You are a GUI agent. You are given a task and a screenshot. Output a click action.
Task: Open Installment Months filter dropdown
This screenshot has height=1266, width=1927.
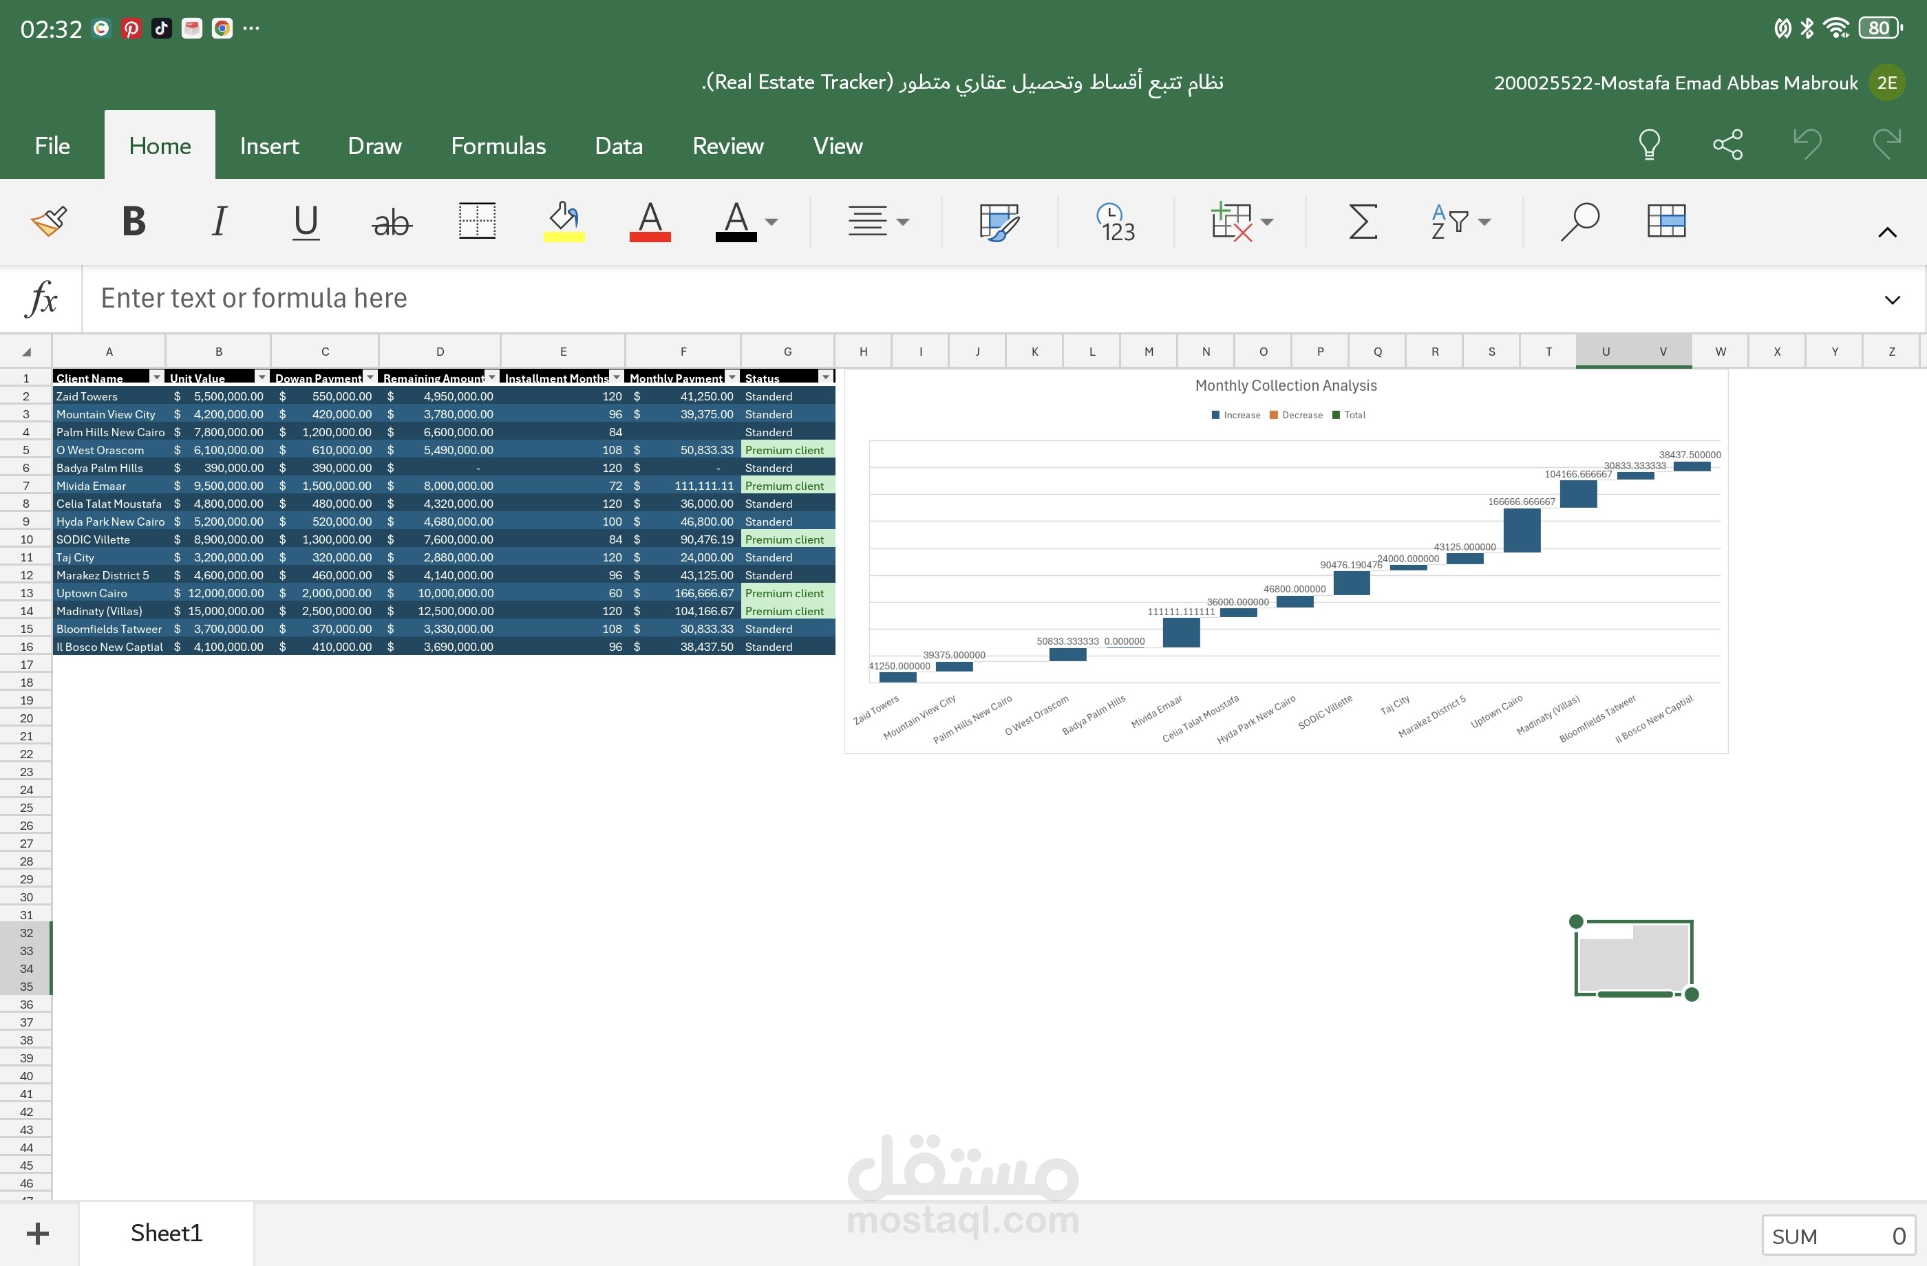tap(616, 377)
